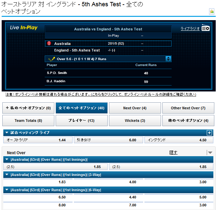The height and width of the screenshot is (210, 216).
Task: Collapse the 試合ベッティング ライブ section
Action: click(7, 133)
